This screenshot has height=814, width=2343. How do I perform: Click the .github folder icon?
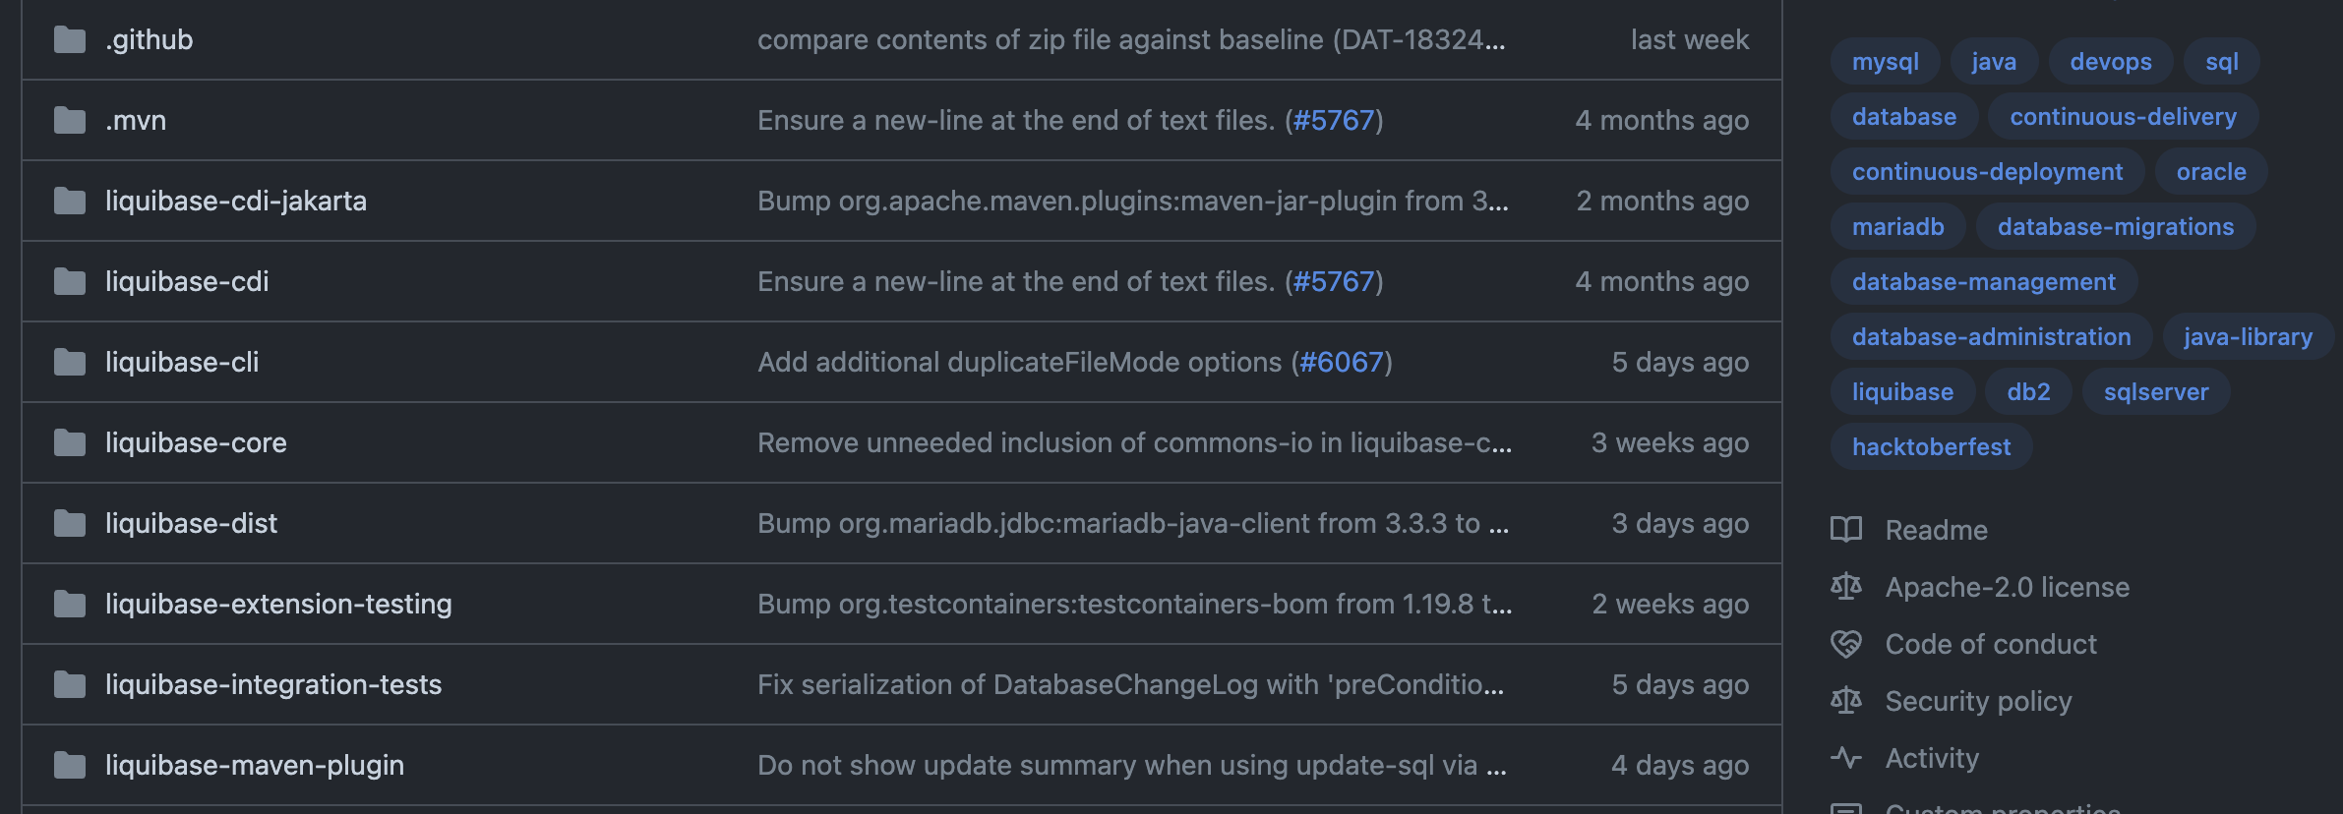pos(70,40)
